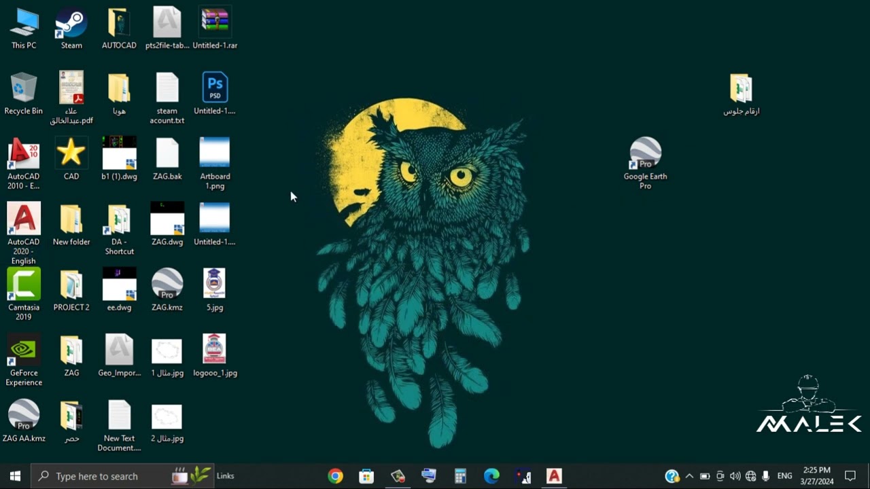This screenshot has height=489, width=870.
Task: Select the New folder icon
Action: tap(71, 225)
